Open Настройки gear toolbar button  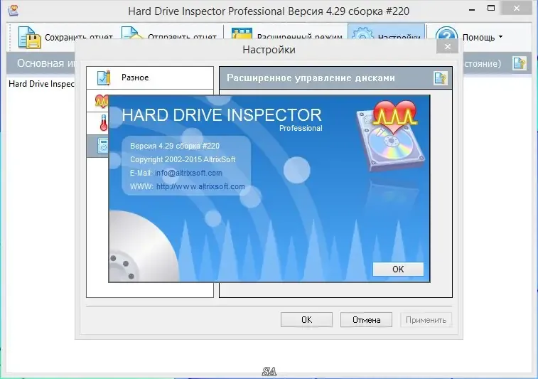(x=387, y=31)
